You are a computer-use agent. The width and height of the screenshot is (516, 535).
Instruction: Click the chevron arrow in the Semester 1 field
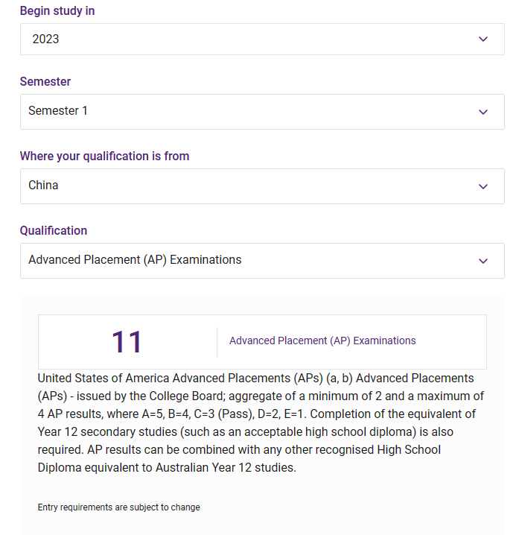tap(483, 112)
